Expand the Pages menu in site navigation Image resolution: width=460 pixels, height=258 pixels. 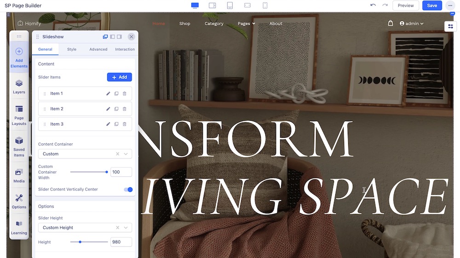pos(246,23)
